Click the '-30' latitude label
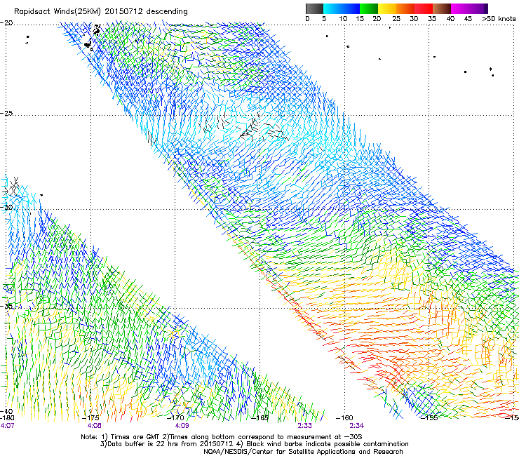Screen dimensions: 519x456 point(6,207)
